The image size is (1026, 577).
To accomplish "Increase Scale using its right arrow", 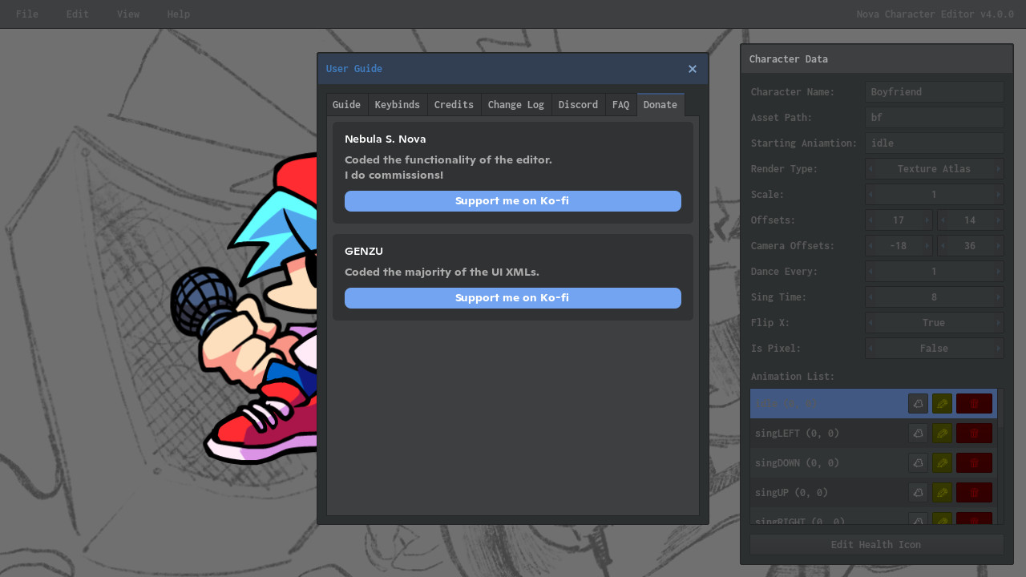I will [x=998, y=195].
